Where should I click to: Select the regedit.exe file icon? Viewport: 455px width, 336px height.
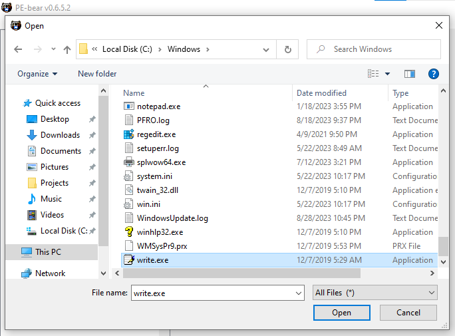click(129, 134)
